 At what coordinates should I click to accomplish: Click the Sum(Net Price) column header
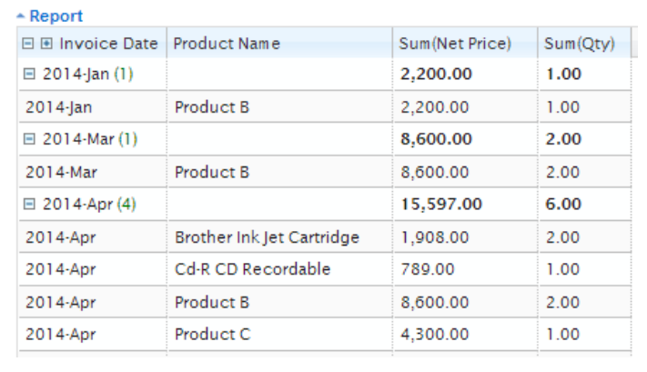[455, 44]
